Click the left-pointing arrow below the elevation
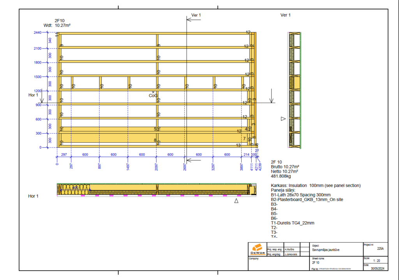 click(193, 160)
